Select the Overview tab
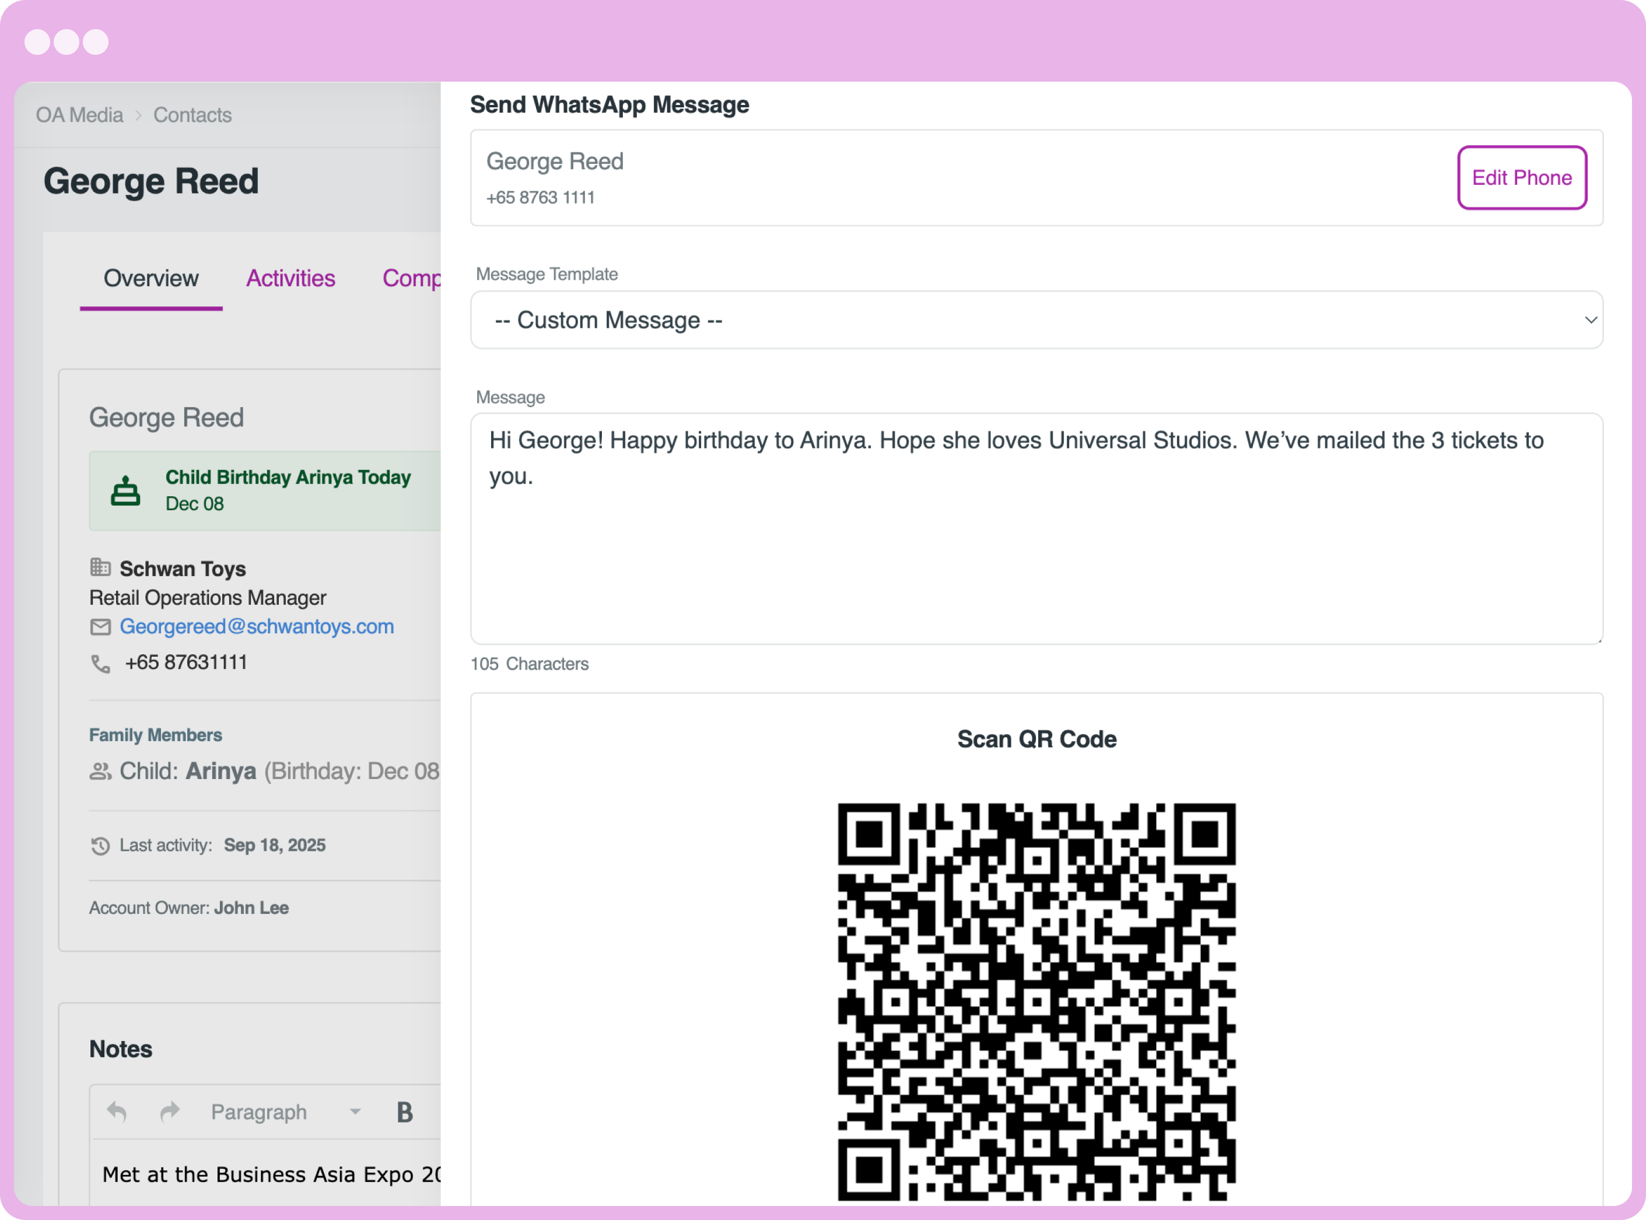This screenshot has height=1220, width=1646. [x=150, y=278]
